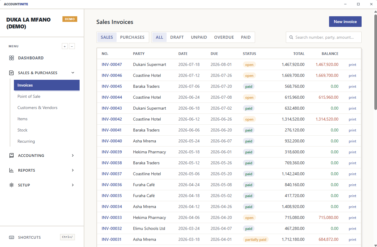The width and height of the screenshot is (377, 247).
Task: Click the partially paid status of INV-00031
Action: coord(256,240)
